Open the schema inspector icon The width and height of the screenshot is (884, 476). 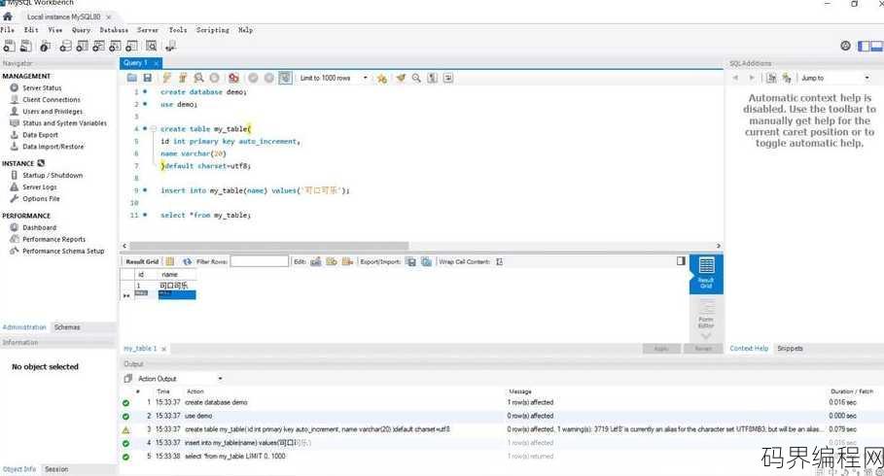(x=46, y=47)
